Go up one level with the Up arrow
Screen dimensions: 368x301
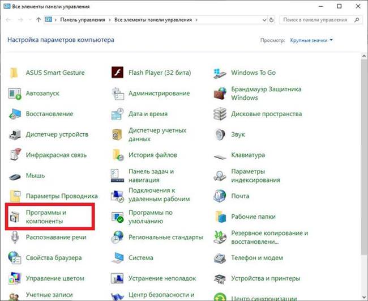coord(38,20)
